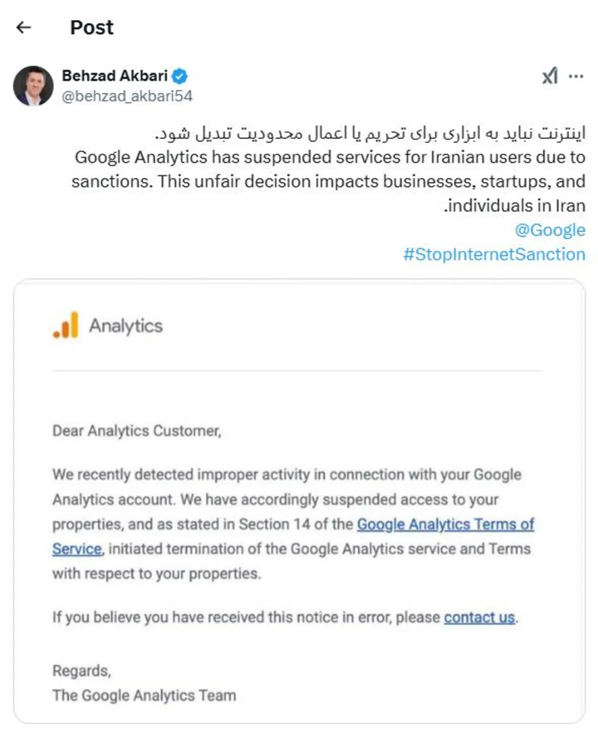This screenshot has height=738, width=598.
Task: Click the back arrow icon
Action: [x=23, y=27]
